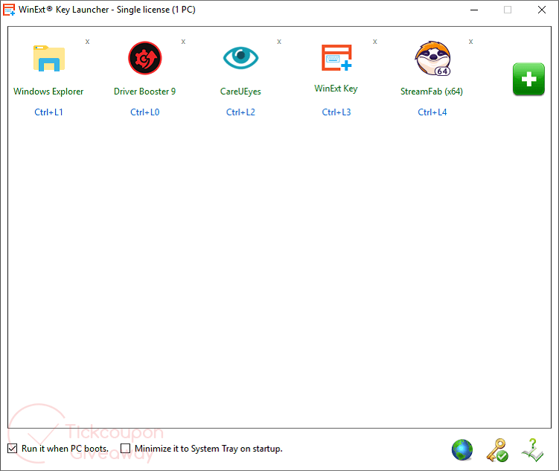Enable Minimize it to System Tray checkbox
This screenshot has width=559, height=471.
coord(126,448)
